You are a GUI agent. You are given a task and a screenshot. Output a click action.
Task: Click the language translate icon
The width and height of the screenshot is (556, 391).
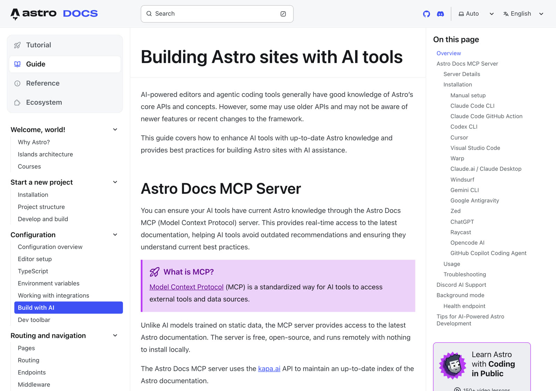click(506, 14)
